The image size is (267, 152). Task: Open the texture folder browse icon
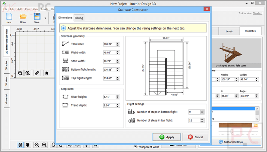[256, 126]
